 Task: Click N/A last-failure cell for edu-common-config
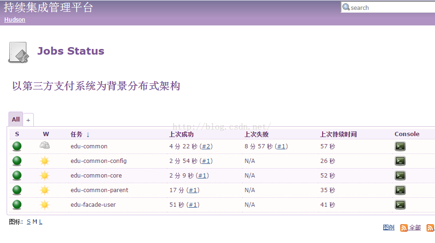click(250, 161)
